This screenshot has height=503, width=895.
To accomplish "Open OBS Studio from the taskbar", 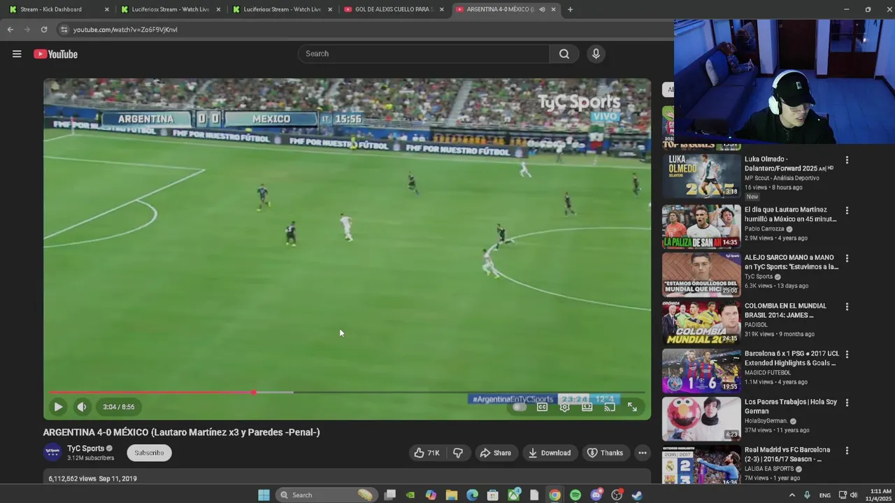I will pyautogui.click(x=617, y=495).
